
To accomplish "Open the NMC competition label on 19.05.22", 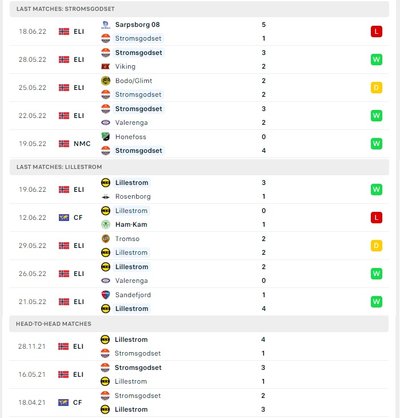I will click(x=82, y=144).
